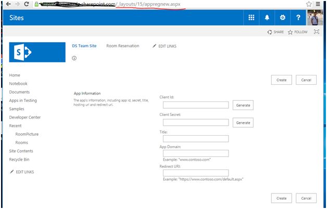
Task: Open Apps in Testing link
Action: tap(23, 100)
